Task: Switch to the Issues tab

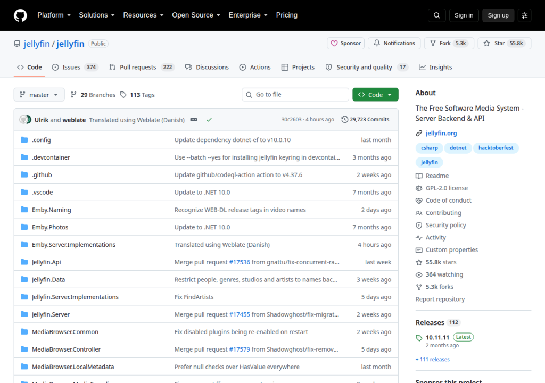Action: [x=75, y=67]
